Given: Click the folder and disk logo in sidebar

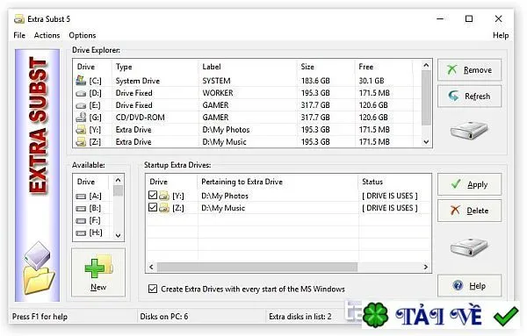Looking at the screenshot, I should tap(38, 268).
